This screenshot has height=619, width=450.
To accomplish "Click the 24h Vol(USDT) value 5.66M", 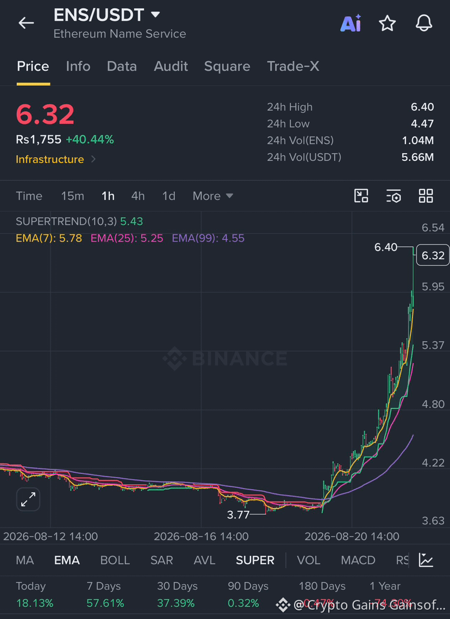I will (x=417, y=157).
